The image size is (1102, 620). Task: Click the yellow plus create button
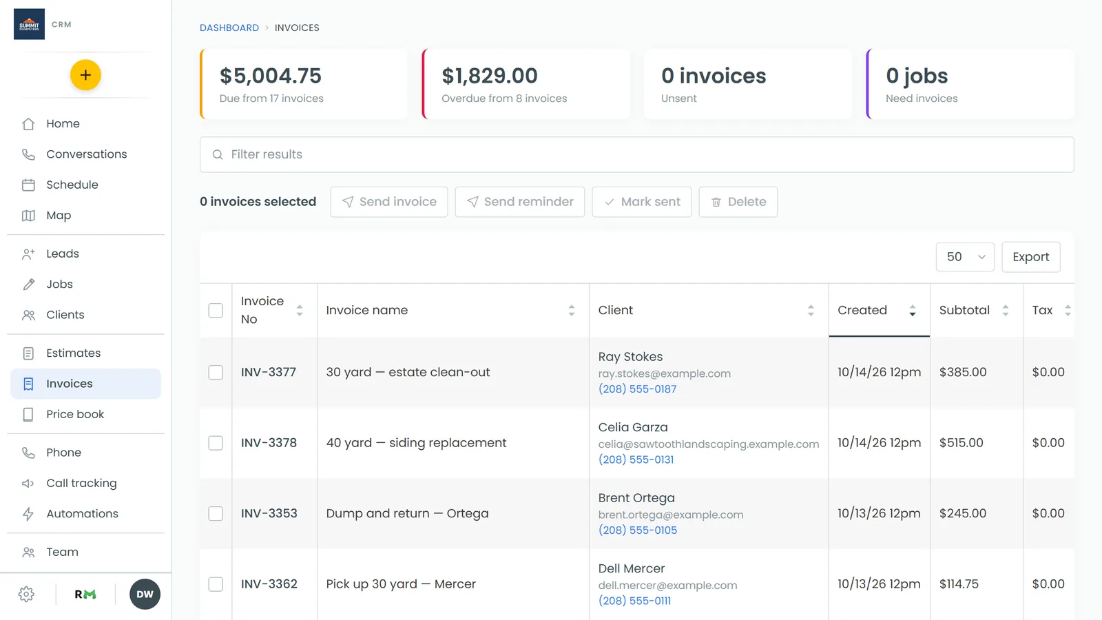[85, 75]
